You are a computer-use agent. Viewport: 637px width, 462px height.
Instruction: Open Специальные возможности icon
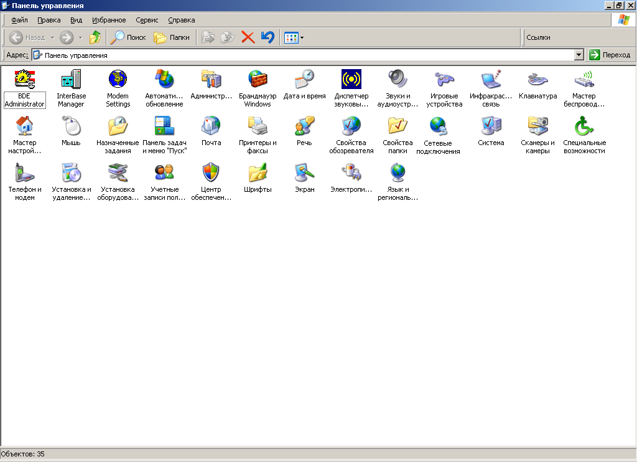tap(584, 126)
